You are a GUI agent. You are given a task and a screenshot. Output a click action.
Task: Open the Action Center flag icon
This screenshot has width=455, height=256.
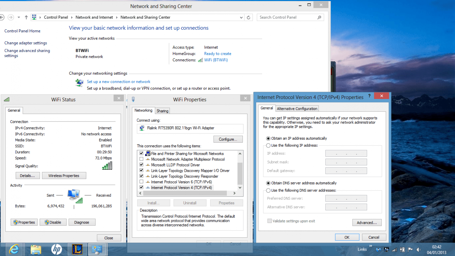pyautogui.click(x=411, y=250)
